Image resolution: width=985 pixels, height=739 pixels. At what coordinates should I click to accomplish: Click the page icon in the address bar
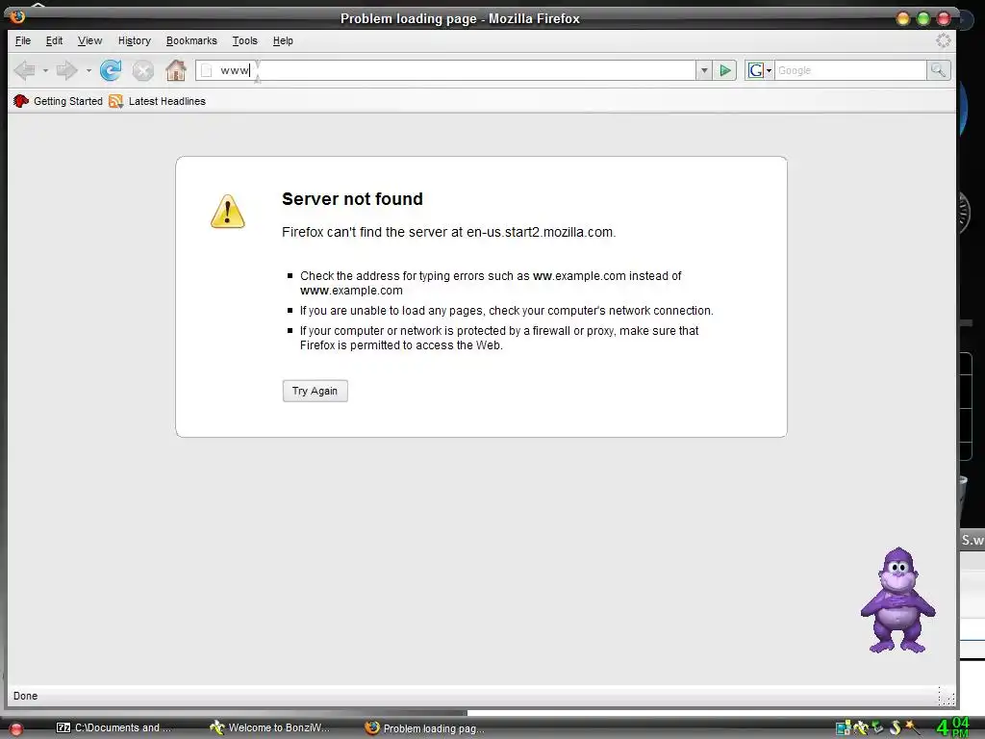point(207,70)
